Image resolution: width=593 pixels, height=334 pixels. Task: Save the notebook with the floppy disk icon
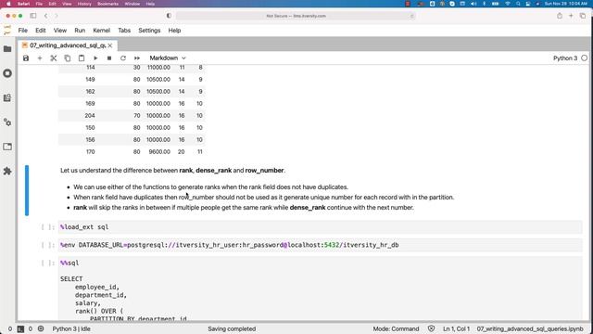pyautogui.click(x=26, y=58)
